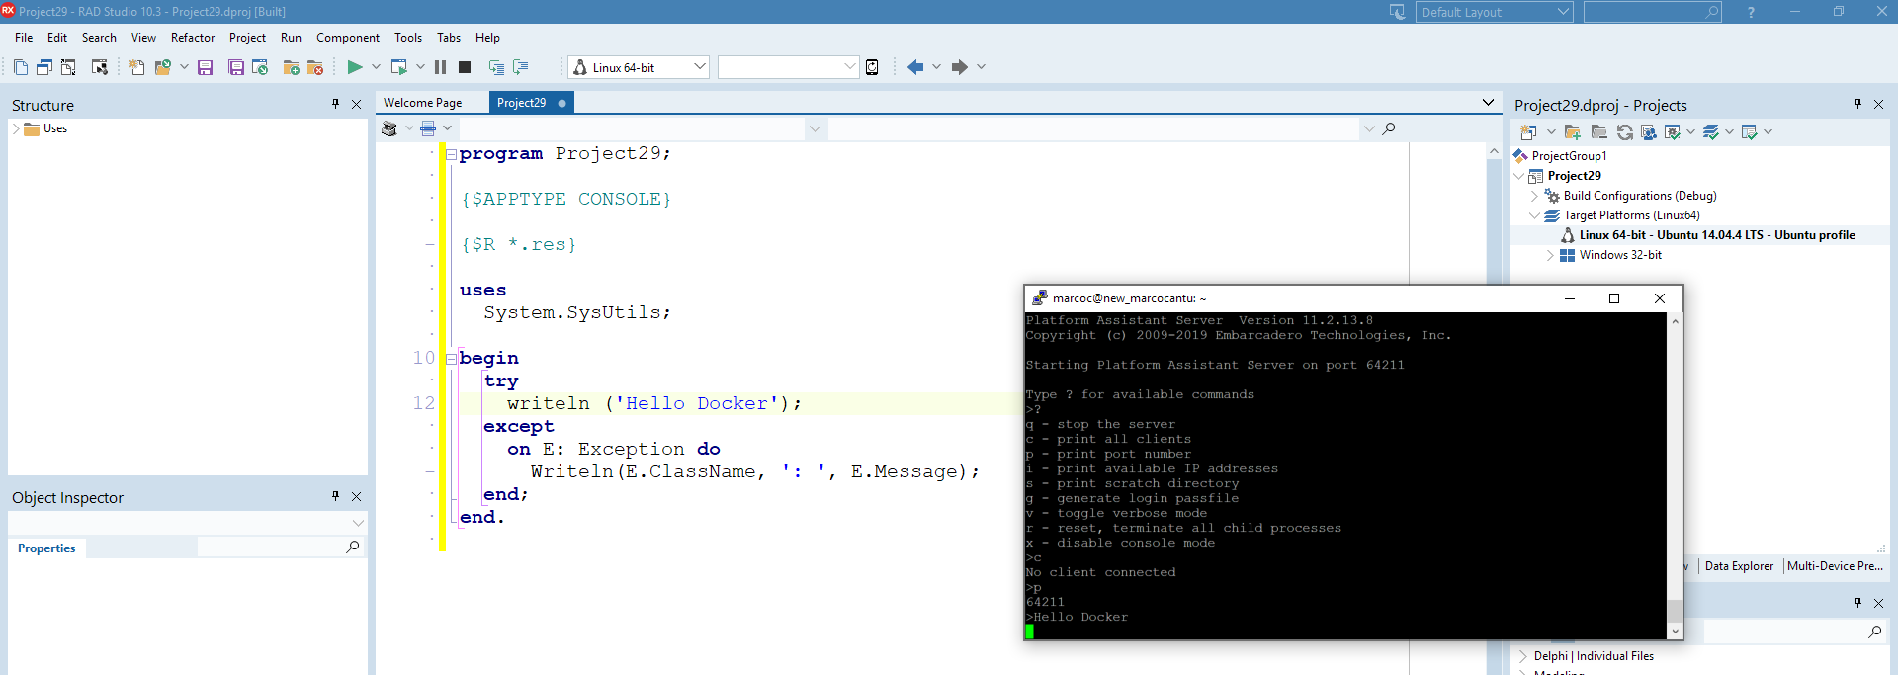
Task: Navigate forward with the right arrow
Action: [959, 67]
